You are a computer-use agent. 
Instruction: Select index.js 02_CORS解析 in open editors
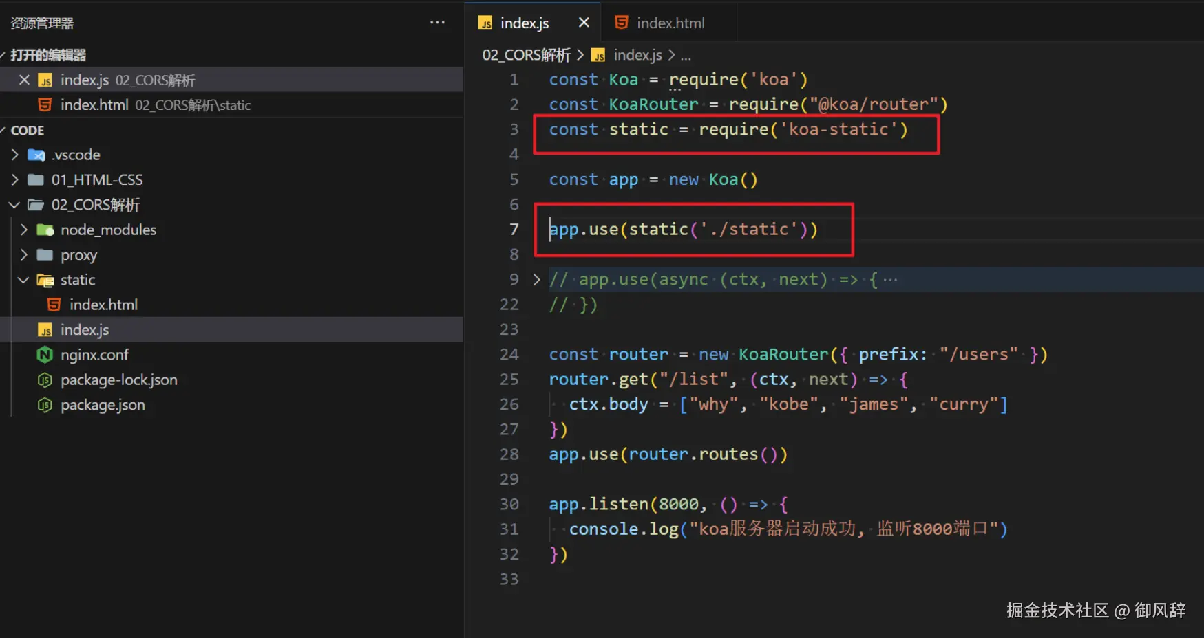(x=231, y=80)
